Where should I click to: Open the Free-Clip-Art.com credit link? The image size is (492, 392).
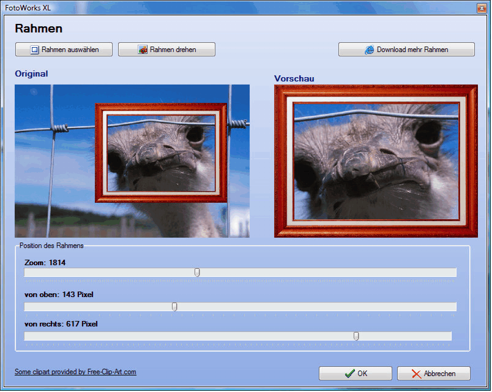[x=75, y=372]
